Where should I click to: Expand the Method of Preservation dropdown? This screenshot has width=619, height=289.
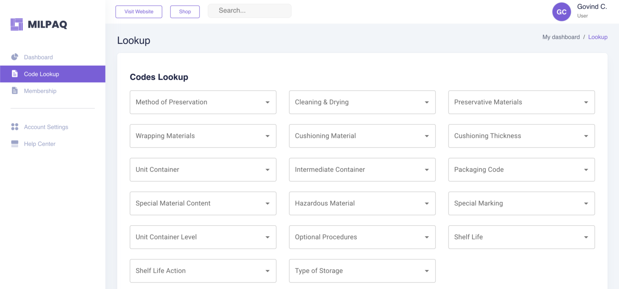tap(203, 102)
